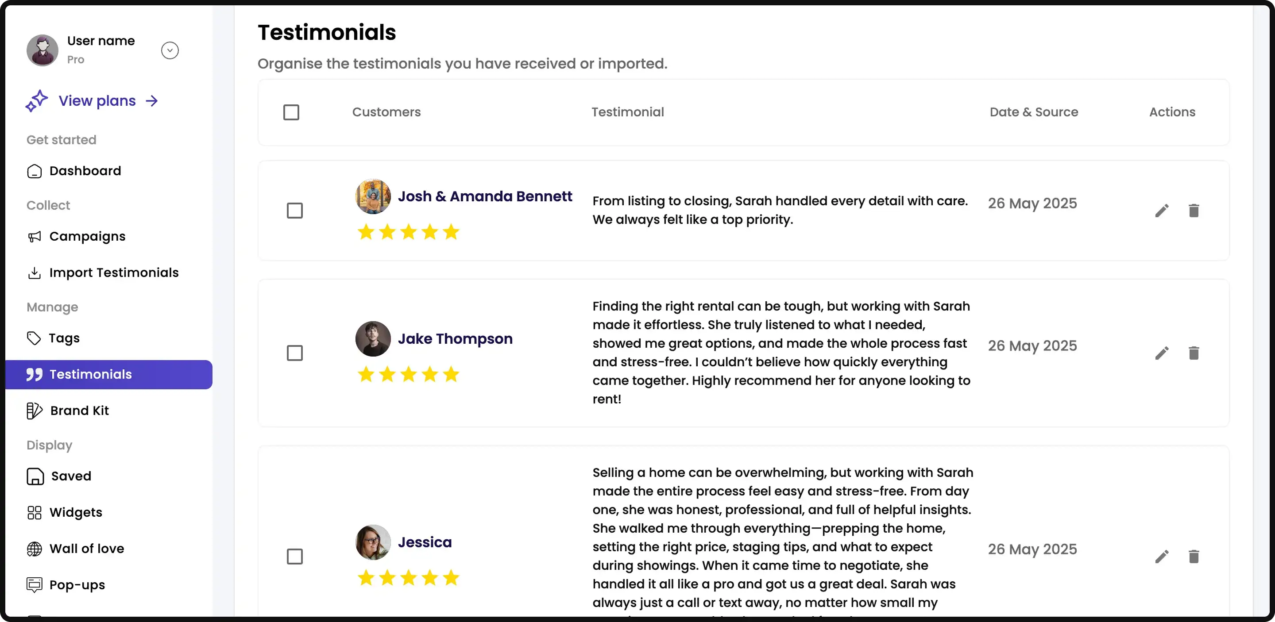Click the edit pencil for Jessica's testimonial
This screenshot has height=622, width=1275.
(x=1162, y=557)
